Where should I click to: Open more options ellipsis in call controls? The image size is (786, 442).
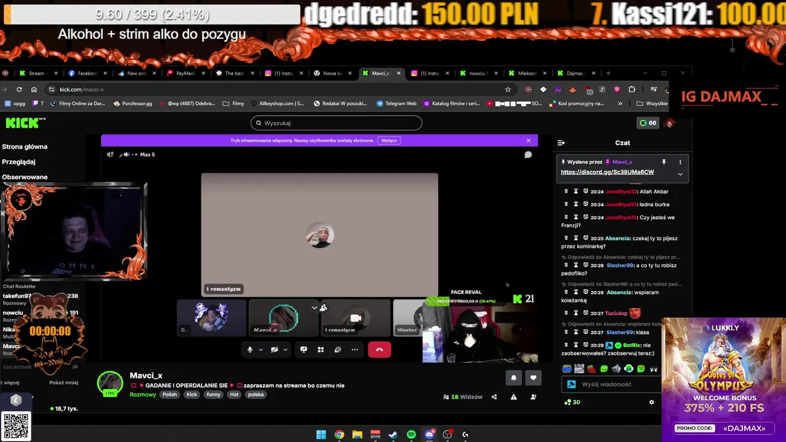[355, 349]
